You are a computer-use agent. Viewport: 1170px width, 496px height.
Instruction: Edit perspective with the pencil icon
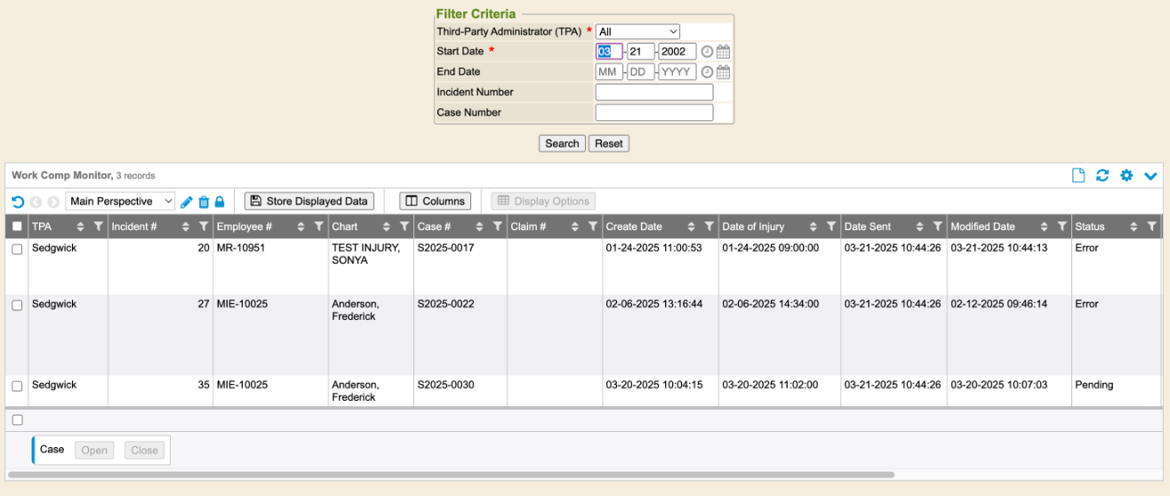tap(187, 202)
